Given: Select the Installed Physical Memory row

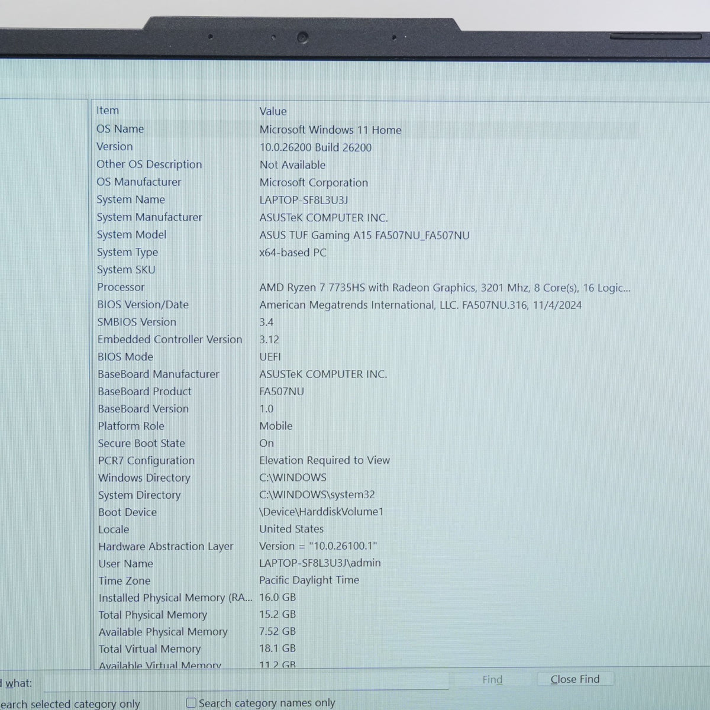Looking at the screenshot, I should click(367, 598).
